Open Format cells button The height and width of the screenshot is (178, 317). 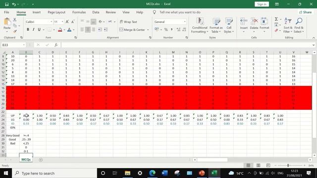(x=264, y=25)
